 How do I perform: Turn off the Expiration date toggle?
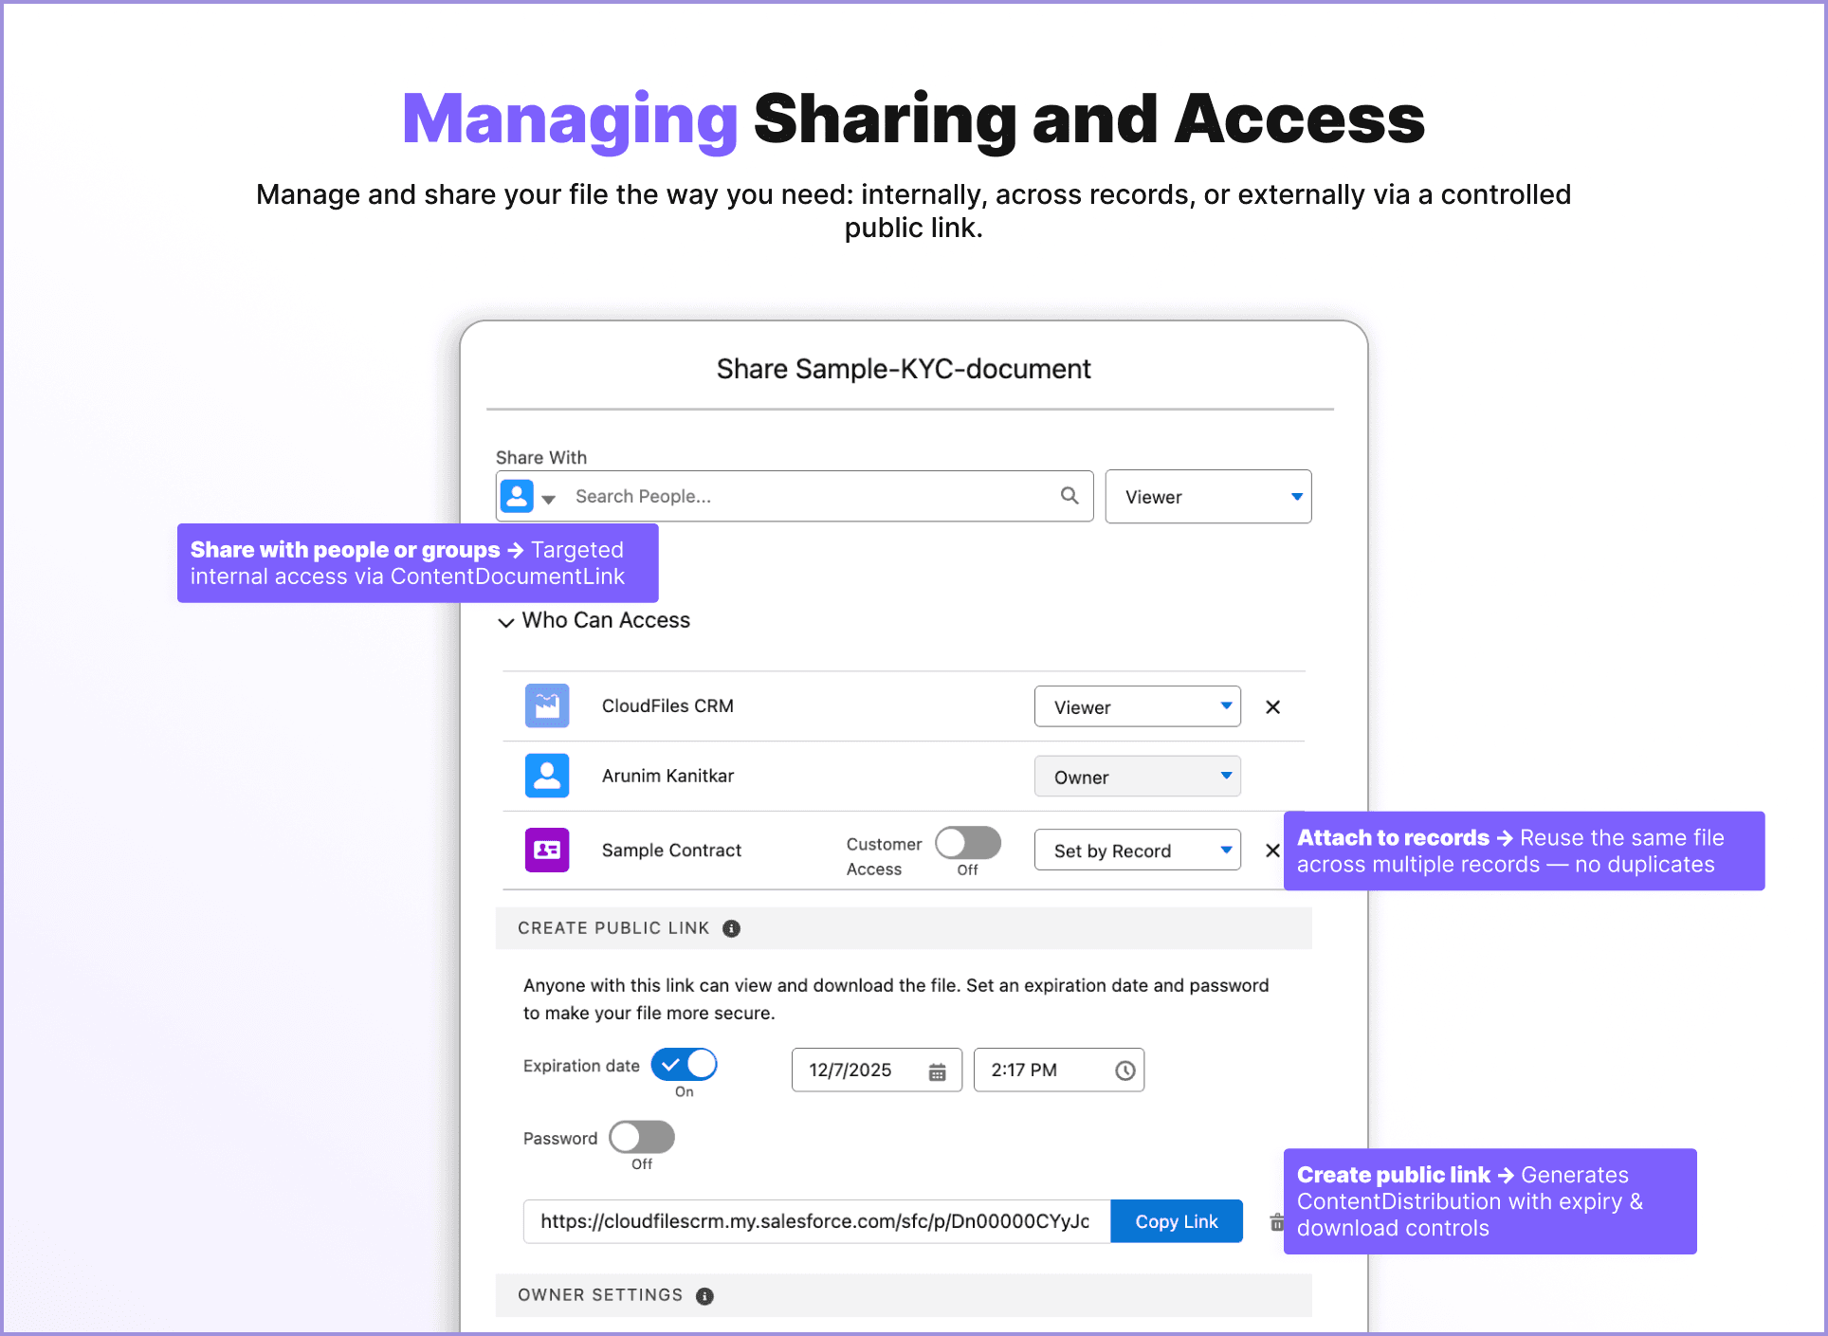point(685,1064)
